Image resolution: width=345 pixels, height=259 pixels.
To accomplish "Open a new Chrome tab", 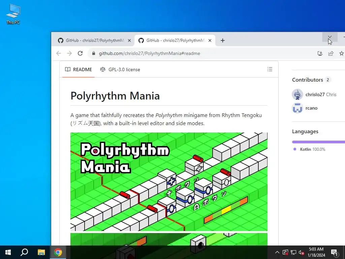I will point(223,40).
